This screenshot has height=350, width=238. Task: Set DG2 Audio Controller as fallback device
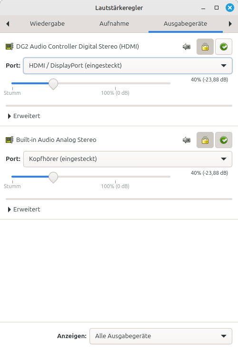pyautogui.click(x=224, y=47)
